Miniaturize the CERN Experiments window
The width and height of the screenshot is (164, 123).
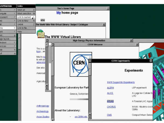click(x=90, y=61)
